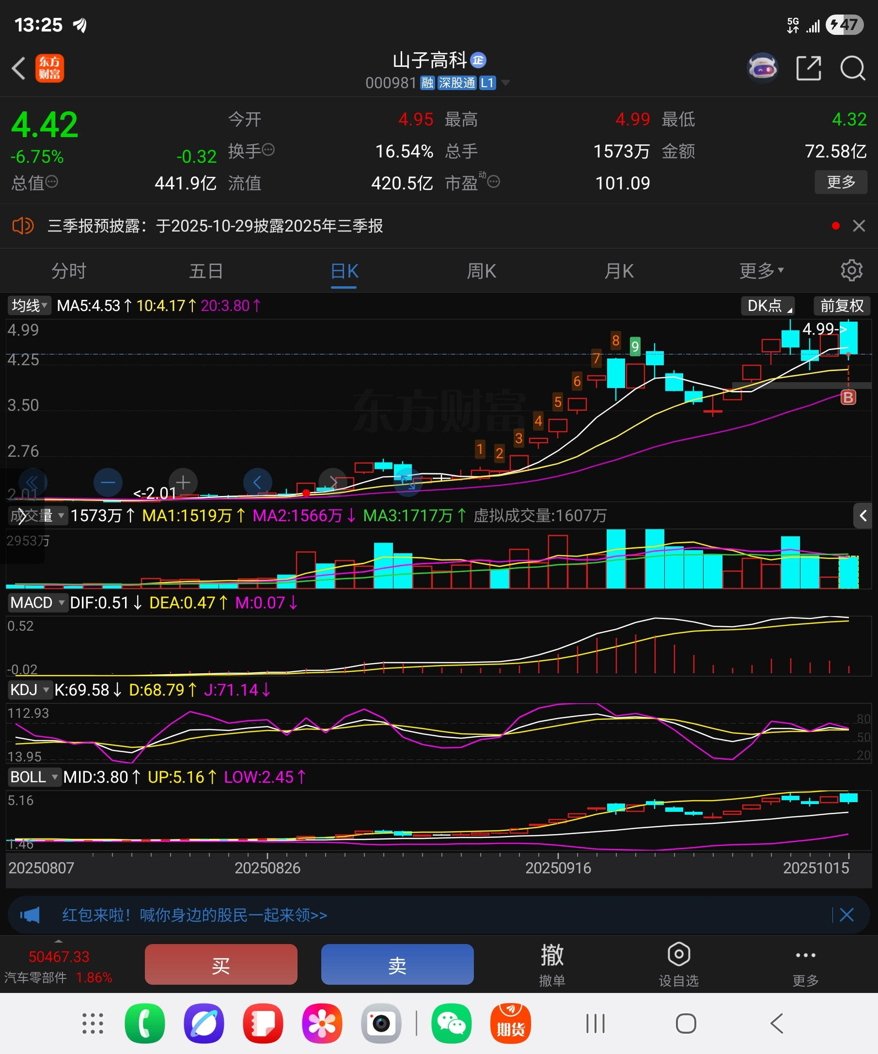
Task: Tap the 深股通 tag
Action: coord(457,83)
